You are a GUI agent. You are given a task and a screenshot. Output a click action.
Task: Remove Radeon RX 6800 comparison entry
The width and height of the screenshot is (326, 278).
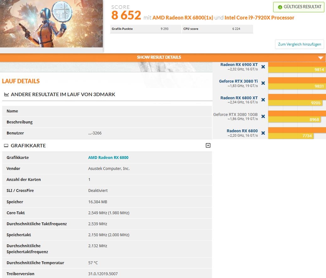pos(263,133)
